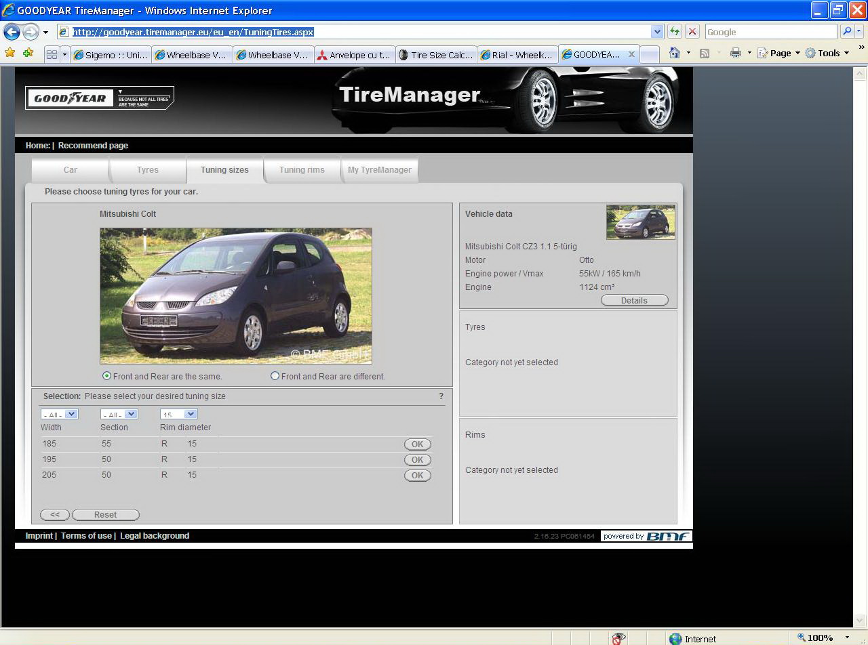Open the My TyreManager tab
Screen dimensions: 868x645
[380, 170]
